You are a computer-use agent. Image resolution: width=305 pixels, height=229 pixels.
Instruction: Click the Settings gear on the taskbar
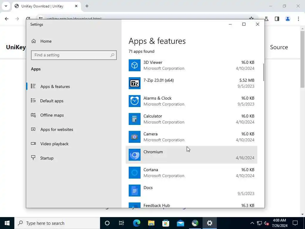tap(209, 223)
